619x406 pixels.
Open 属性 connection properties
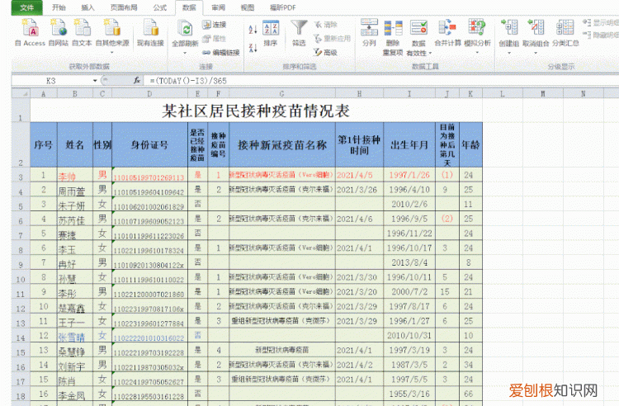point(215,38)
